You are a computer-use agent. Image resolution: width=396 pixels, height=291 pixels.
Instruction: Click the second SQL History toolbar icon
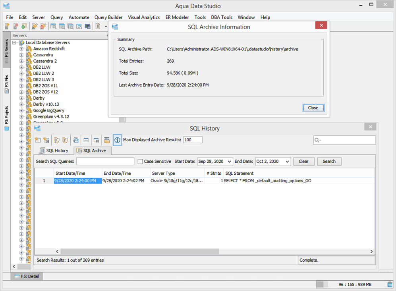[x=46, y=140]
